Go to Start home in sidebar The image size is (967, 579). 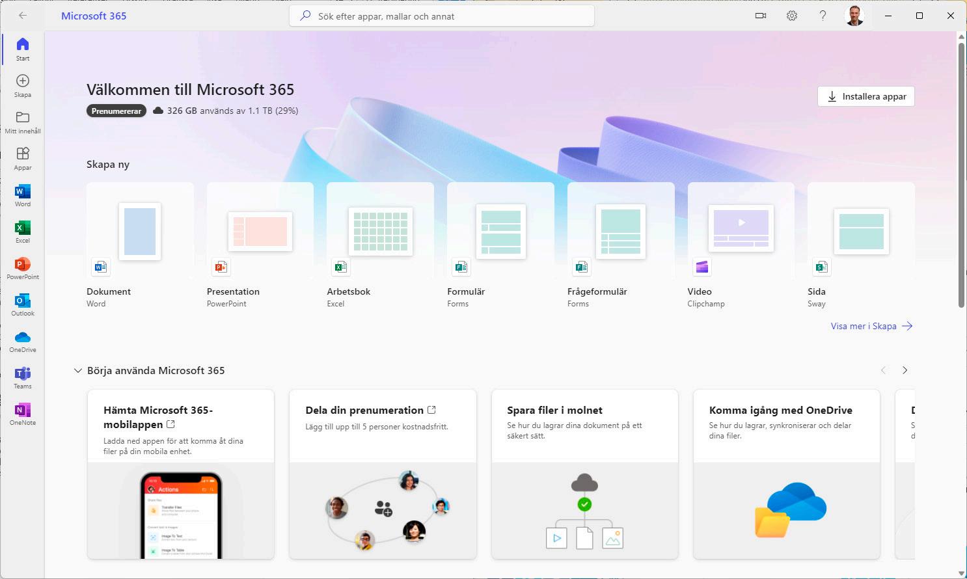pyautogui.click(x=23, y=49)
